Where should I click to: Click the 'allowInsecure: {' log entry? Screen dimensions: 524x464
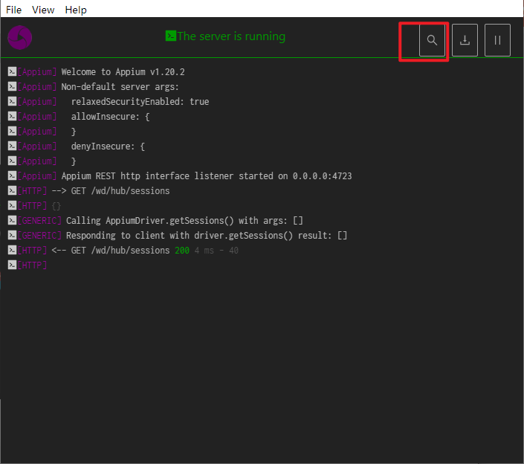pyautogui.click(x=110, y=117)
